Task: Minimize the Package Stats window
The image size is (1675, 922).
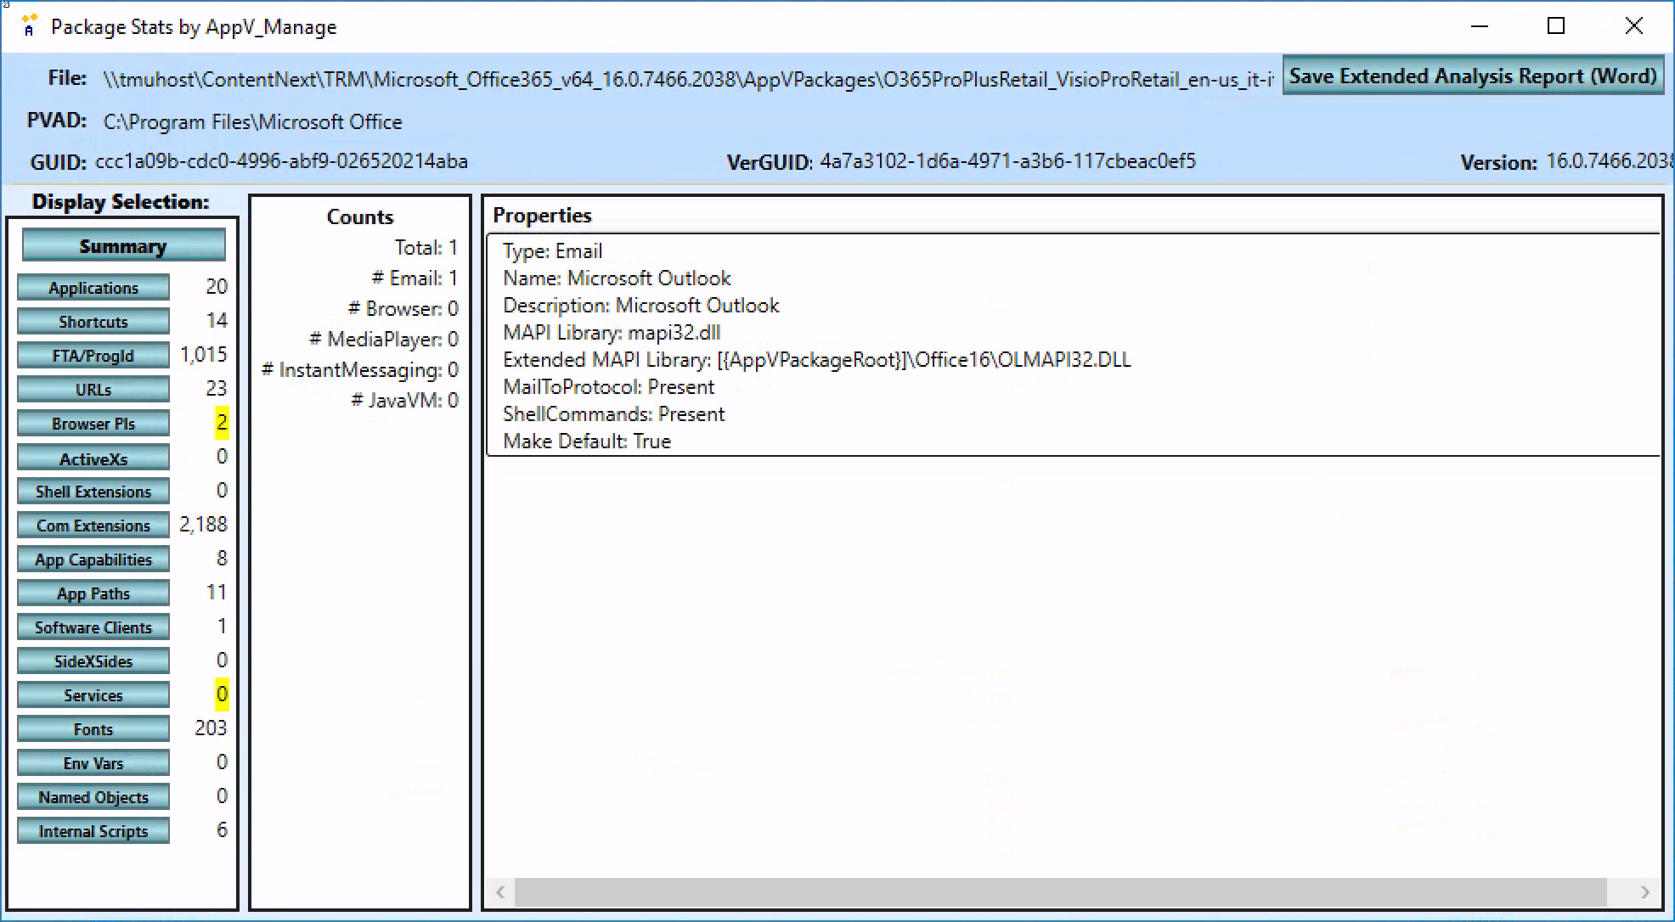Action: 1480,26
